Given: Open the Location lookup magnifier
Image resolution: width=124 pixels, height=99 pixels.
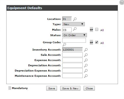Looking at the screenshot, I should click(75, 19).
